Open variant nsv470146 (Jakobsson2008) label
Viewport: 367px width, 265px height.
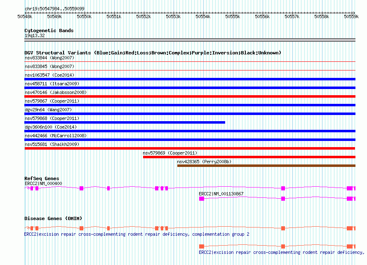coord(56,92)
